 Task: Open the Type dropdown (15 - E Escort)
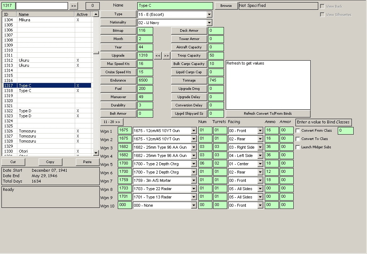209,14
